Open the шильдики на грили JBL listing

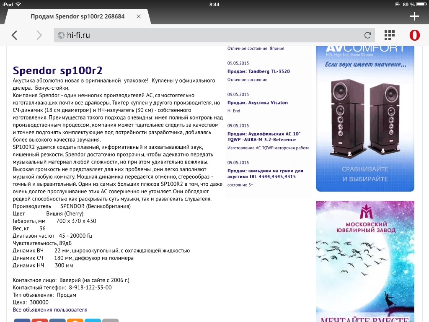(x=265, y=174)
